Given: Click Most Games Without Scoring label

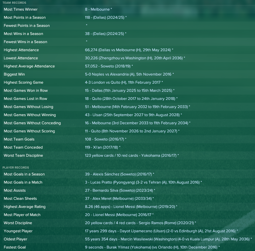Looking at the screenshot, I should (29, 131).
